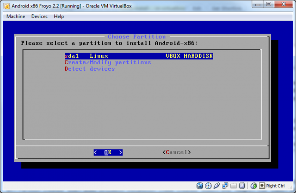Click the mouse integration globe icon
This screenshot has height=193, width=296.
pos(254,186)
